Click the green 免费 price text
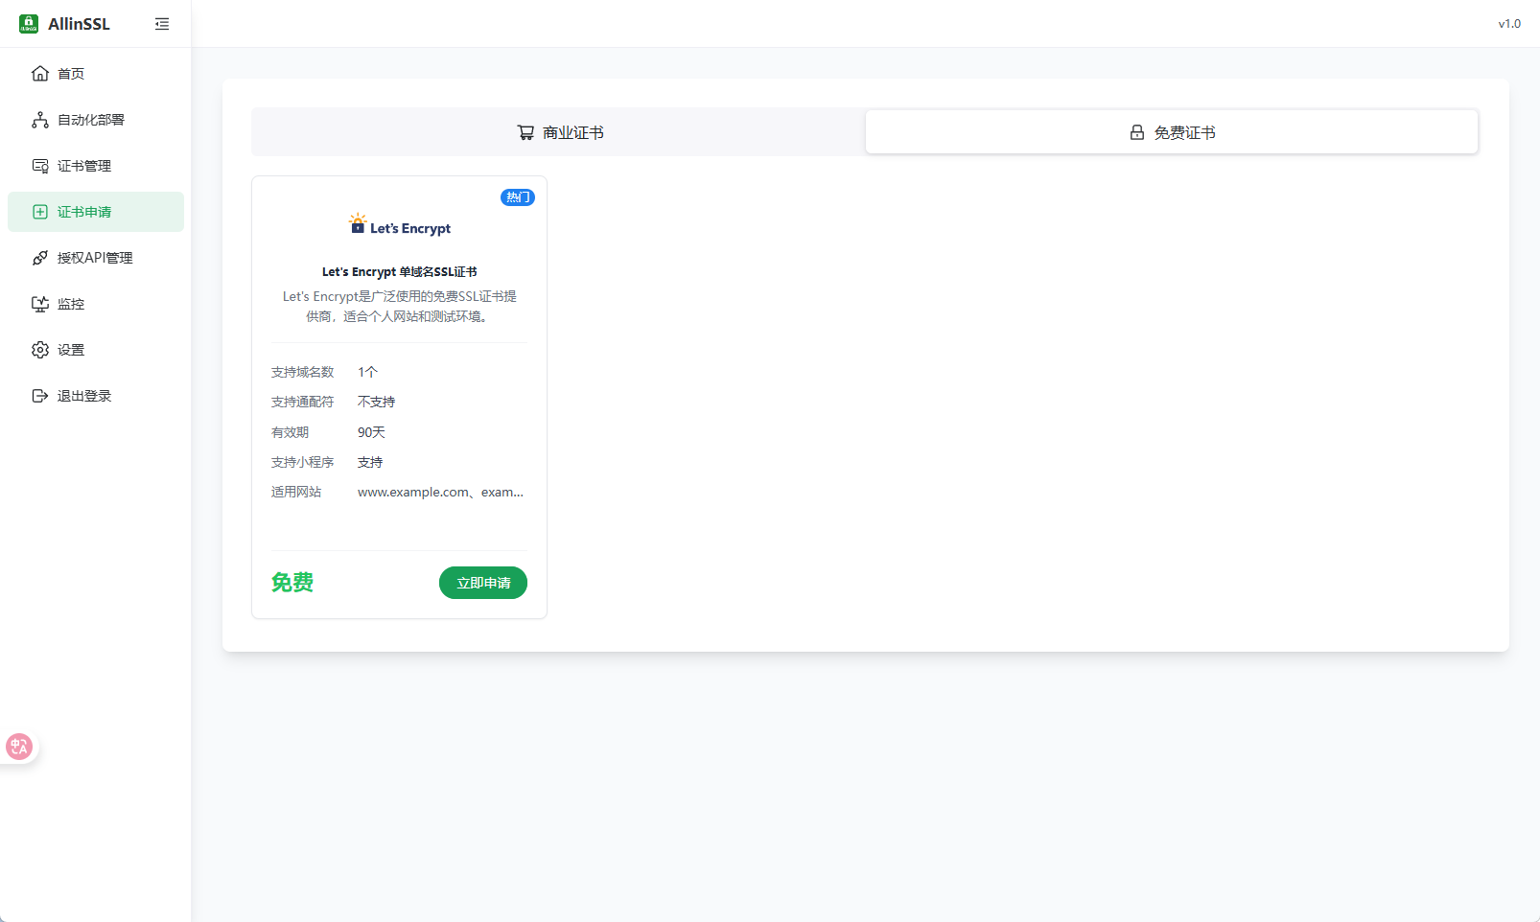This screenshot has height=922, width=1540. tap(292, 583)
